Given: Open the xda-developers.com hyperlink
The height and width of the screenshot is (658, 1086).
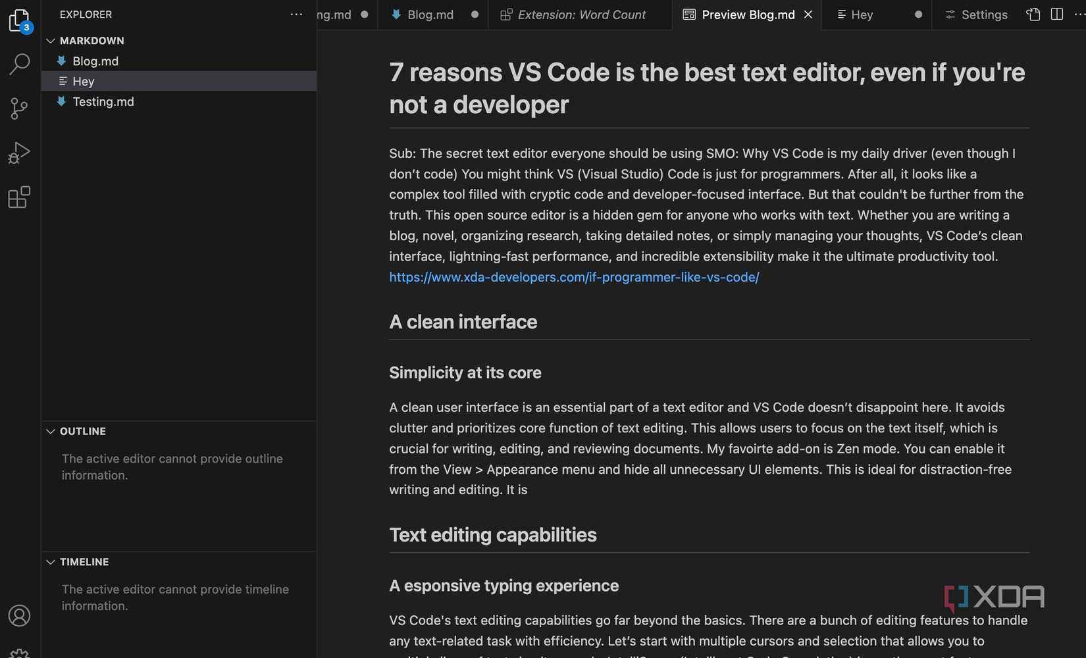Looking at the screenshot, I should click(573, 277).
